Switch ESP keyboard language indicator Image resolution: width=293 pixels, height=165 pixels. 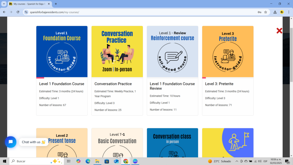pos(265,161)
